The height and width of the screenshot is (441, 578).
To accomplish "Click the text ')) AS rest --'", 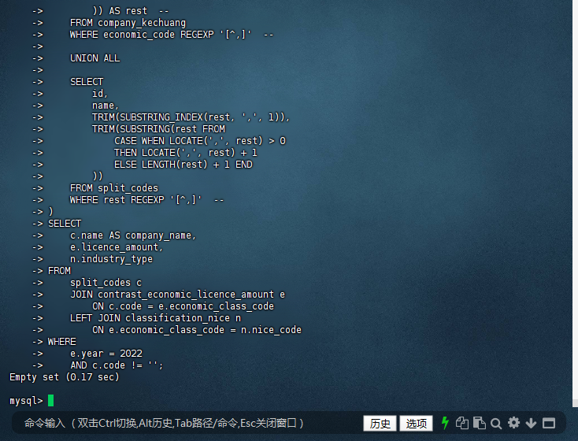I will pyautogui.click(x=131, y=11).
